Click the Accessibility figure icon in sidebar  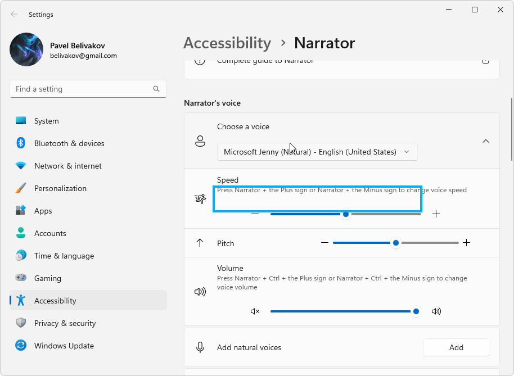tap(21, 300)
